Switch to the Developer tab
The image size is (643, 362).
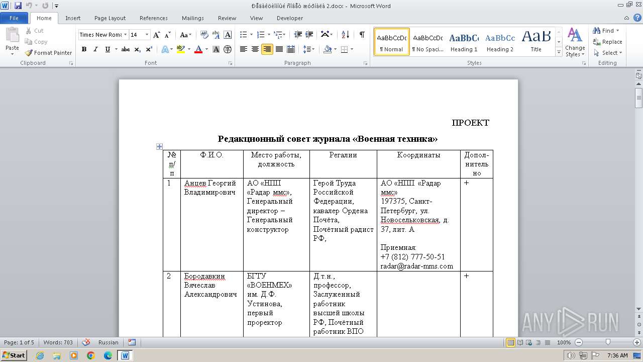[290, 18]
